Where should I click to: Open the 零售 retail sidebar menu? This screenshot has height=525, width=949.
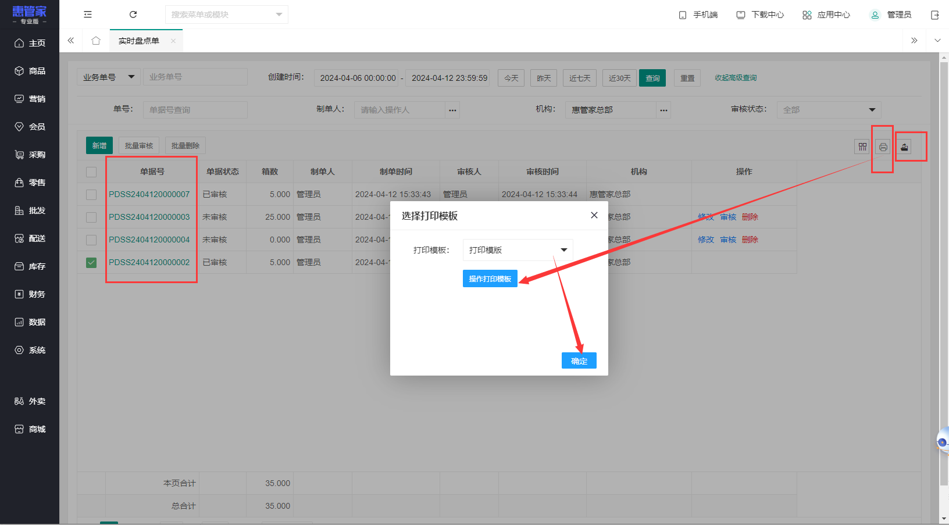click(30, 183)
